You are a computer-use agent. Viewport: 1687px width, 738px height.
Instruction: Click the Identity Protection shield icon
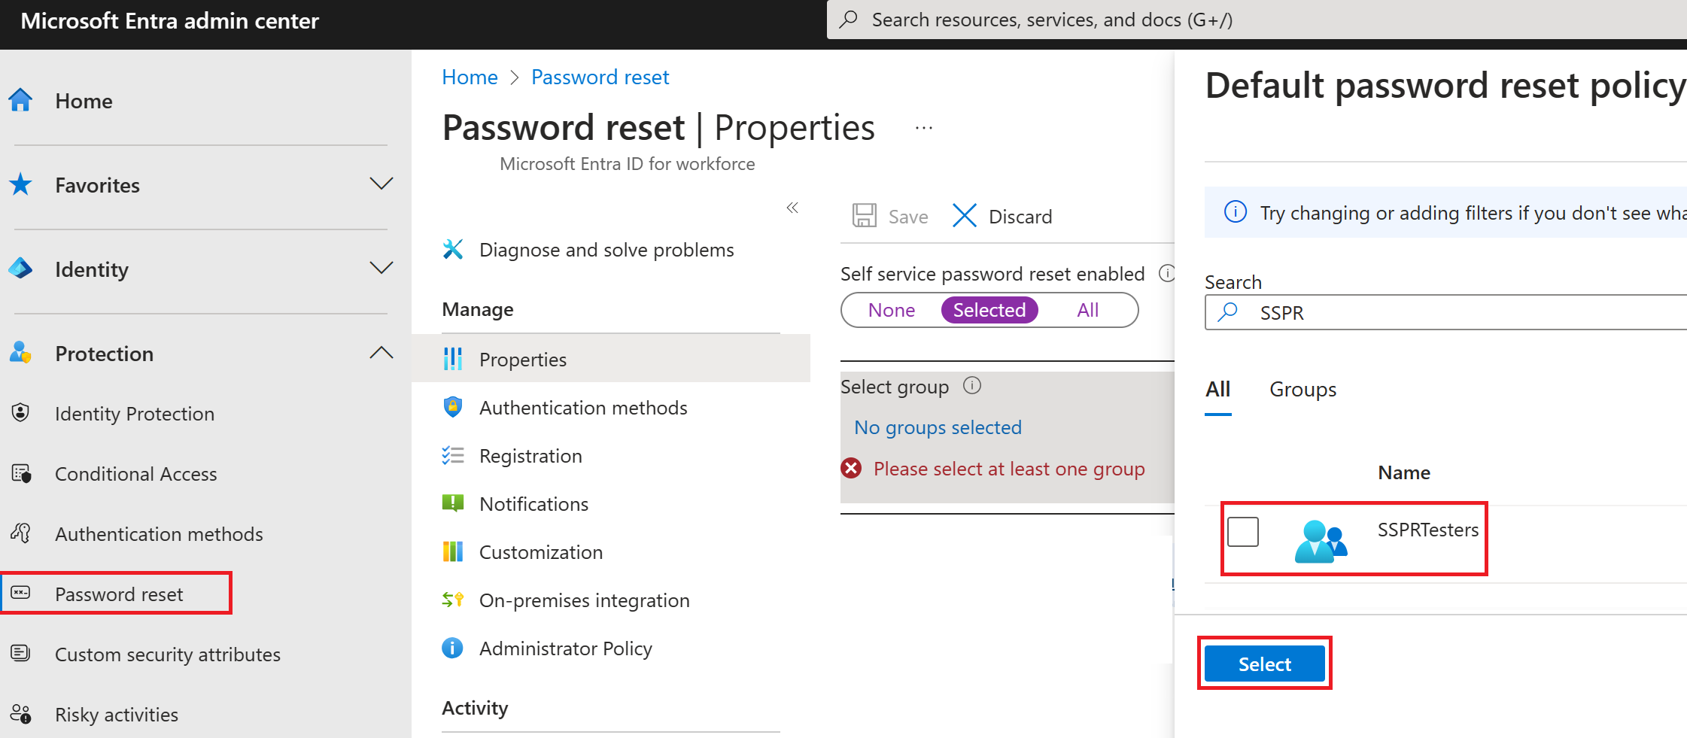(x=21, y=413)
